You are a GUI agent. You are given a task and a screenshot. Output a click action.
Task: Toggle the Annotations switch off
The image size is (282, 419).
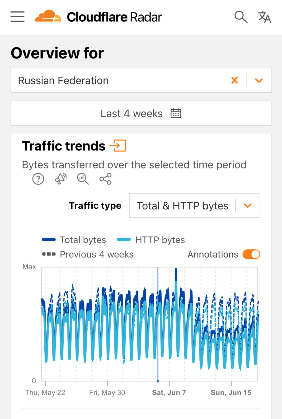coord(251,254)
